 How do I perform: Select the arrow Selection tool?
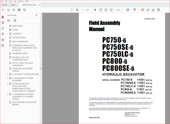tap(95, 10)
